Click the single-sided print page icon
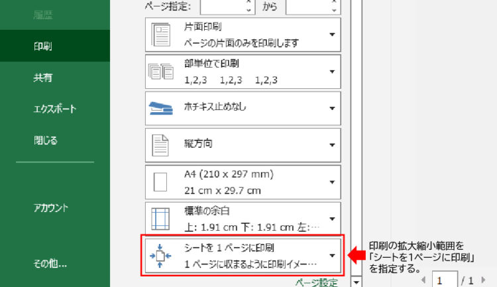Image resolution: width=497 pixels, height=287 pixels. pyautogui.click(x=161, y=34)
